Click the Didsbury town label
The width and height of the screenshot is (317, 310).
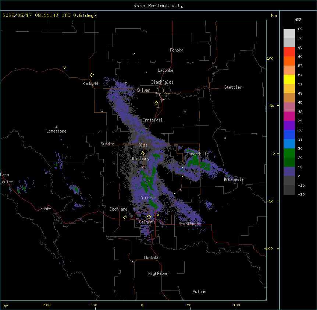[x=141, y=159]
